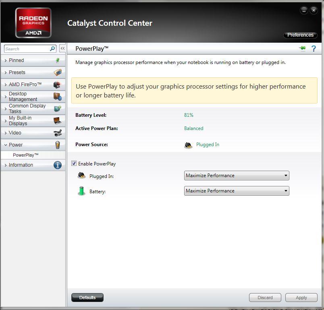Open the Preferences menu

pyautogui.click(x=300, y=35)
